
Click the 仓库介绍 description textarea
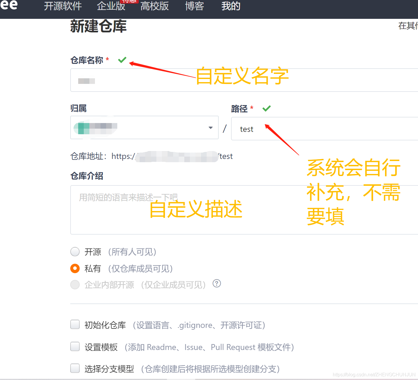click(244, 210)
